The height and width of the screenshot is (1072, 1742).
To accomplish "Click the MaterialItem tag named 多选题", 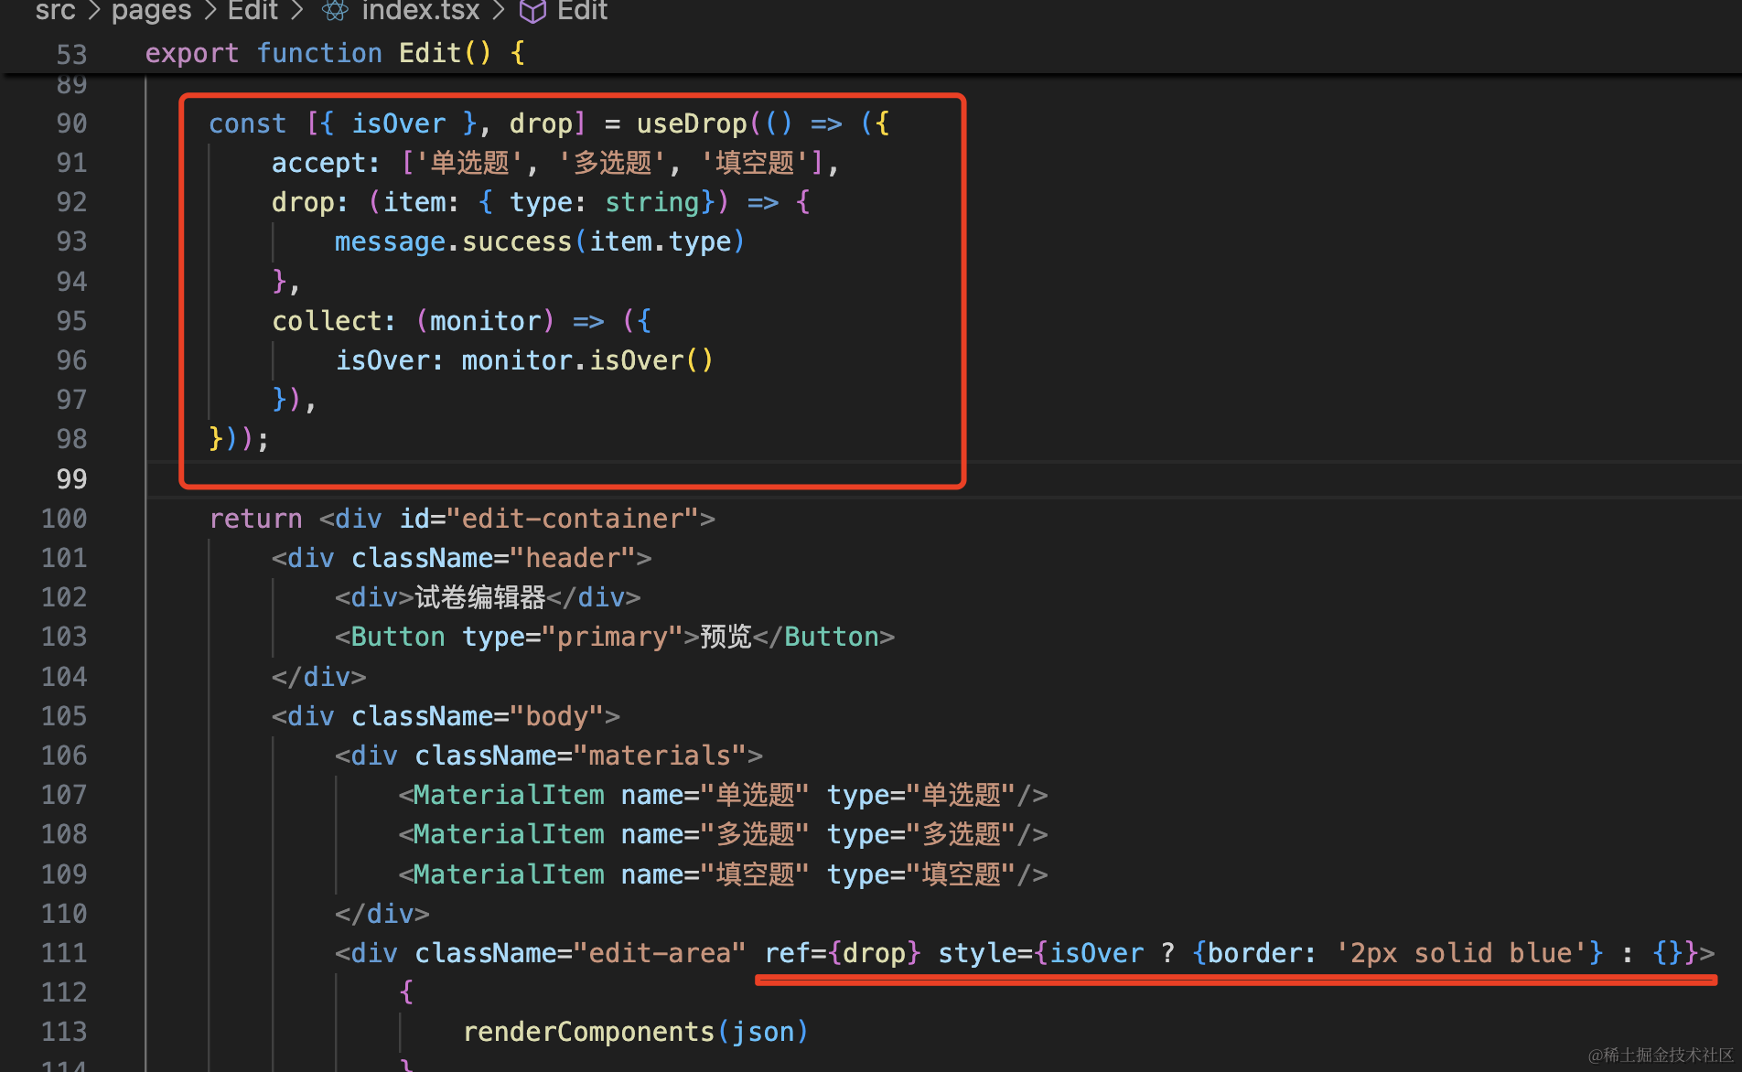I will click(508, 834).
